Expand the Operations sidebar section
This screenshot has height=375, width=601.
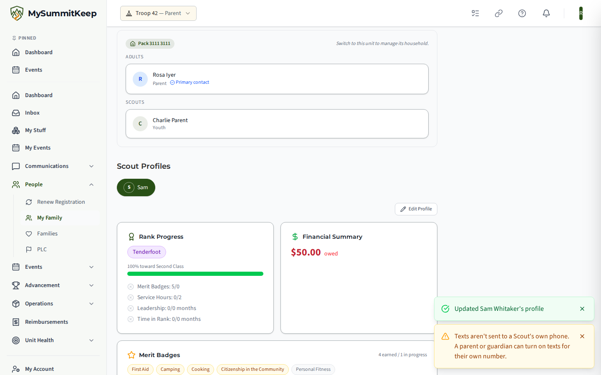point(53,304)
